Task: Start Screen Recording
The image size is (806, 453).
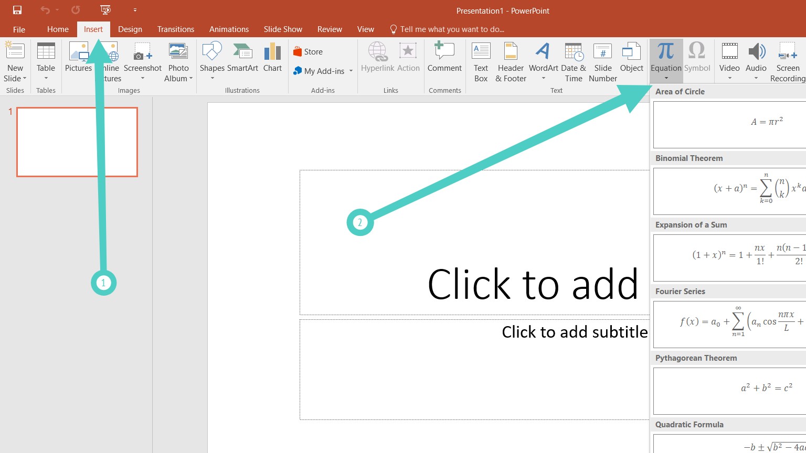Action: tap(788, 61)
